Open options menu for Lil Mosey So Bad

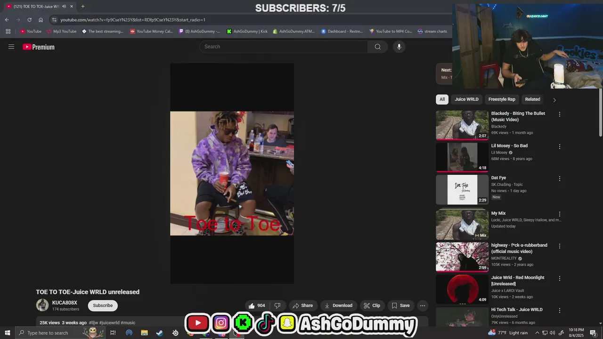(x=560, y=147)
